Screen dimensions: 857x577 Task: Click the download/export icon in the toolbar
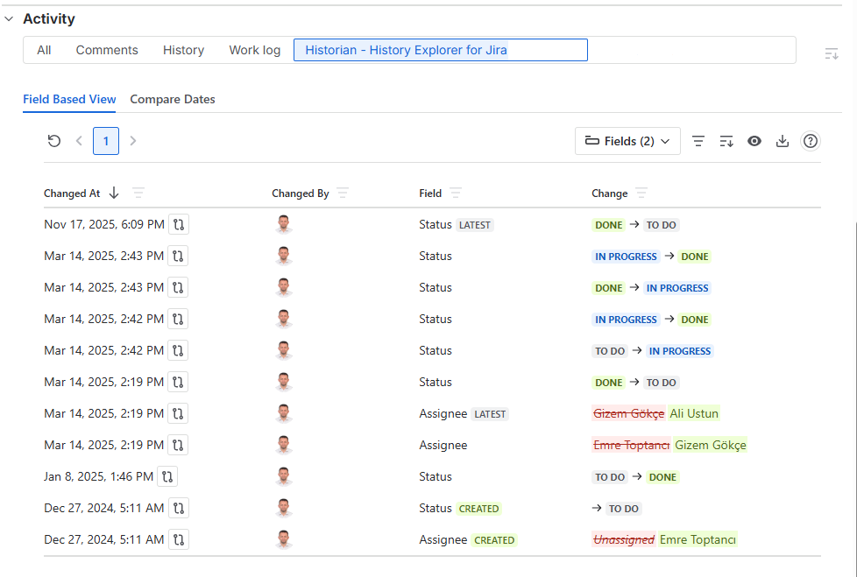[x=783, y=141]
